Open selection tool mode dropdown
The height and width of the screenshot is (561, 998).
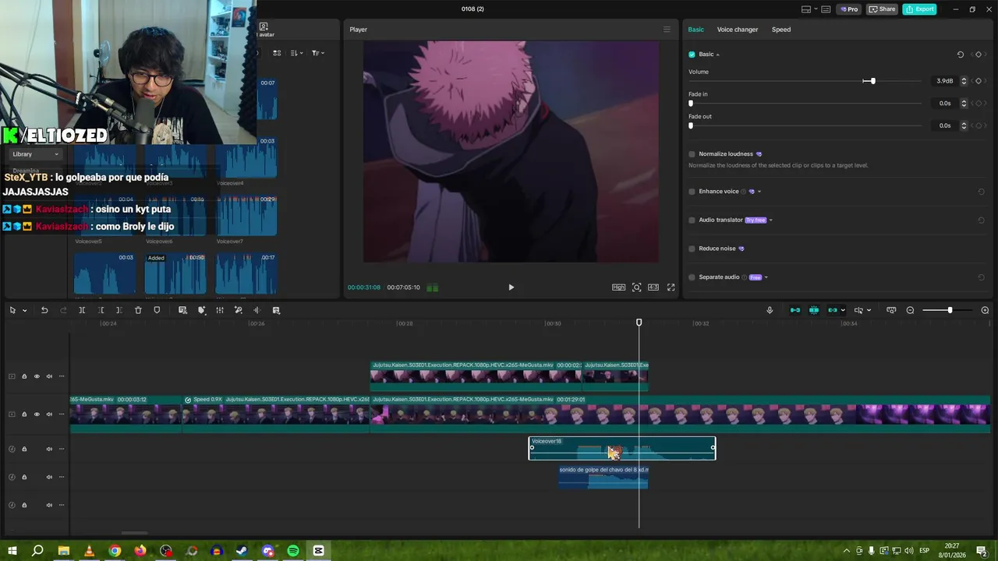coord(24,310)
